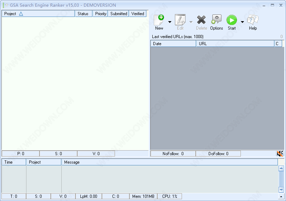Screen dimensions: 286x201
Task: Click the T: 0 status bar entry
Action: [14, 196]
